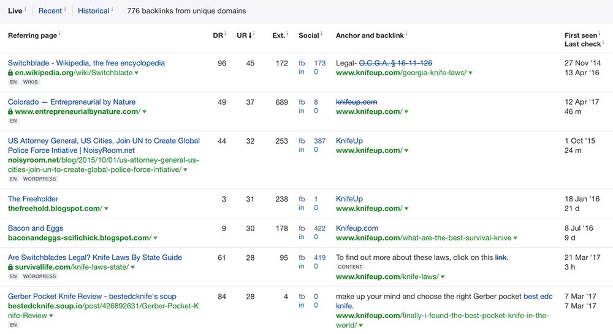613x334 pixels.
Task: Open the Switchblade - Wikipedia referring page link
Action: 86,63
